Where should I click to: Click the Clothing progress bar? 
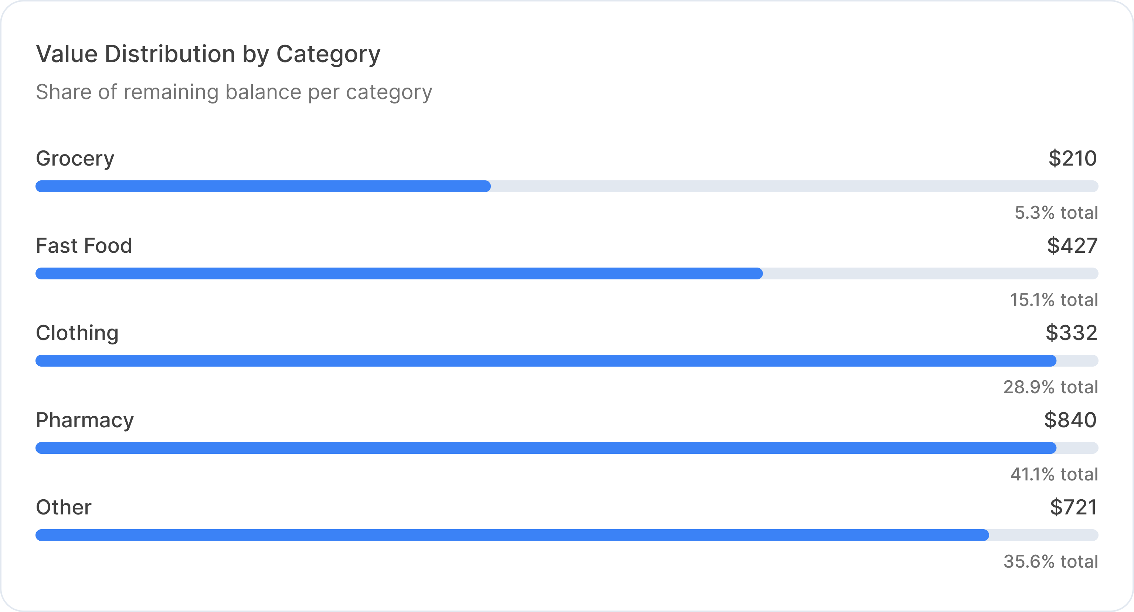click(x=567, y=361)
